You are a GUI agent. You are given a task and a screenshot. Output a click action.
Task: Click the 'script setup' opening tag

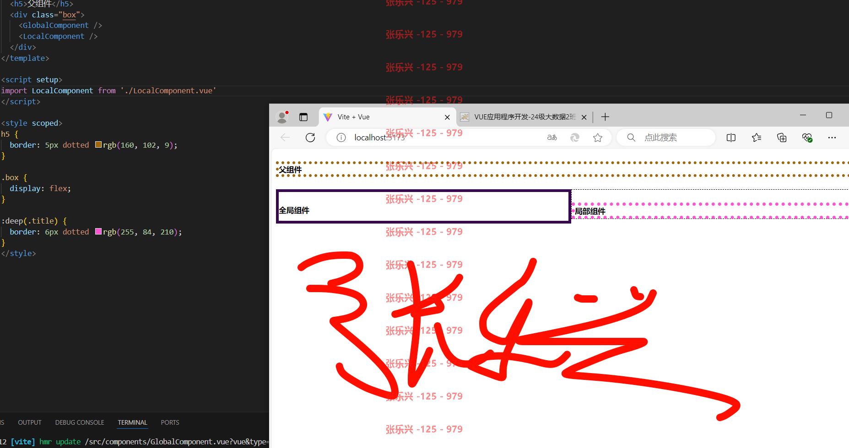[32, 80]
